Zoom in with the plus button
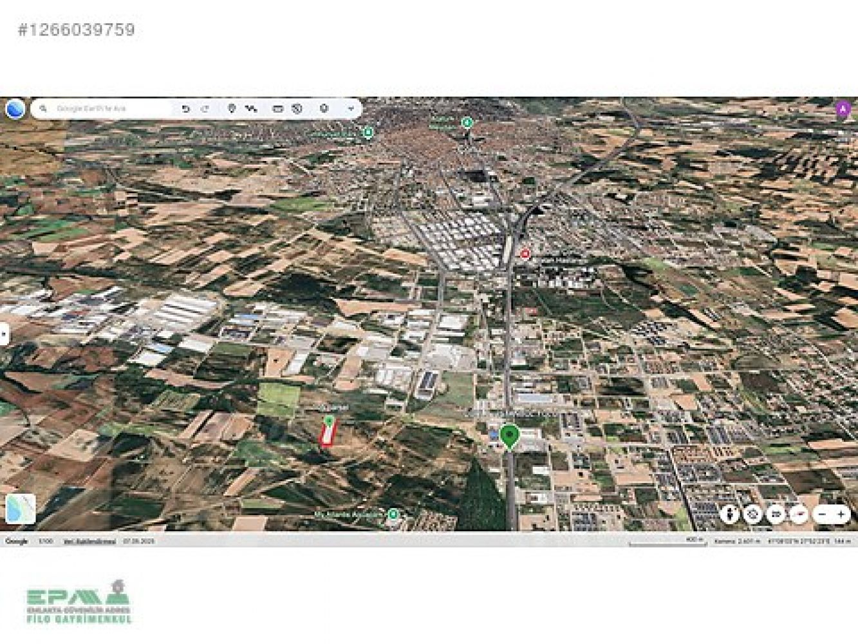This screenshot has height=644, width=858. (841, 514)
